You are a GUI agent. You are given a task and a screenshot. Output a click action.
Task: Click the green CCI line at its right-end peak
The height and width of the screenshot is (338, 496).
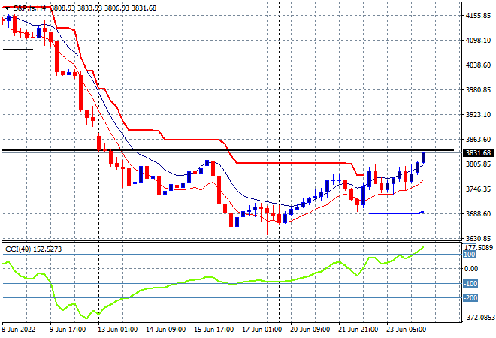pos(422,247)
